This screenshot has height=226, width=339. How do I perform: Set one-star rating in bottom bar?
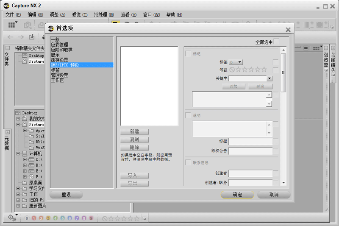(x=111, y=218)
